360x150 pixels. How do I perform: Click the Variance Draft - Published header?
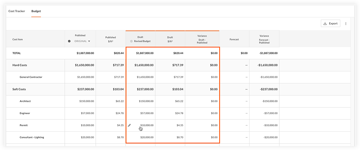tap(202, 39)
